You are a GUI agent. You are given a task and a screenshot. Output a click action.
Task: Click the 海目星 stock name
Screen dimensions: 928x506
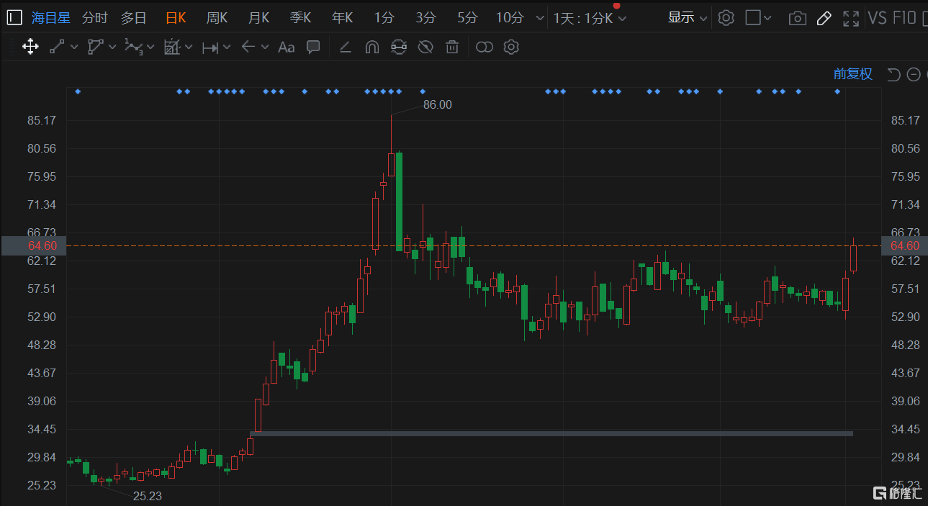click(x=52, y=18)
